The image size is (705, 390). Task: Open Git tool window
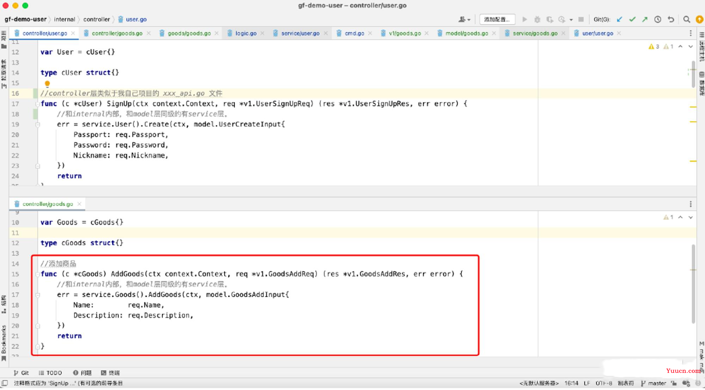pyautogui.click(x=21, y=373)
